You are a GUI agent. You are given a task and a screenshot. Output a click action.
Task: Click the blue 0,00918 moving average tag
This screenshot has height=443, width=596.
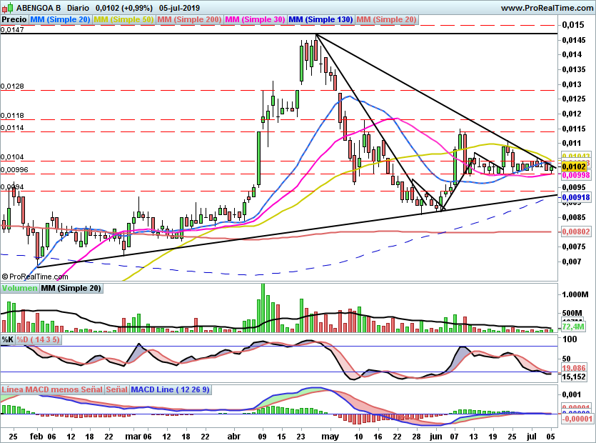[x=576, y=197]
